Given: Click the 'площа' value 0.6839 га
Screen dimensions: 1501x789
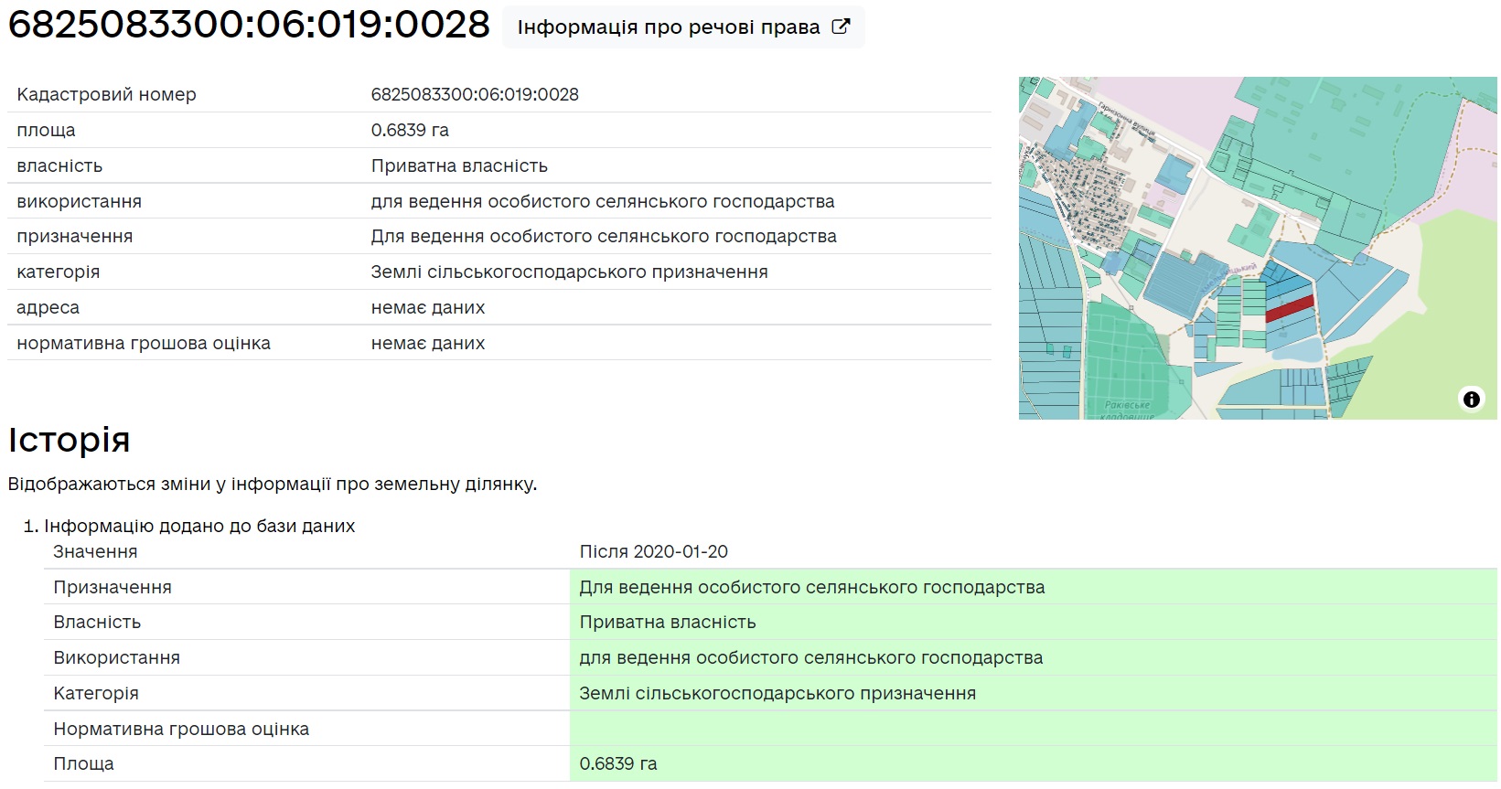Looking at the screenshot, I should 410,130.
